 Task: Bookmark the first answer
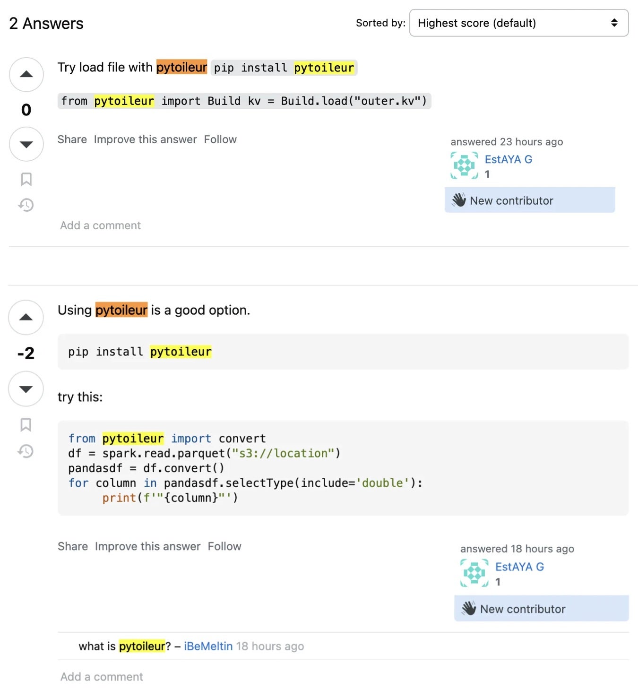26,179
